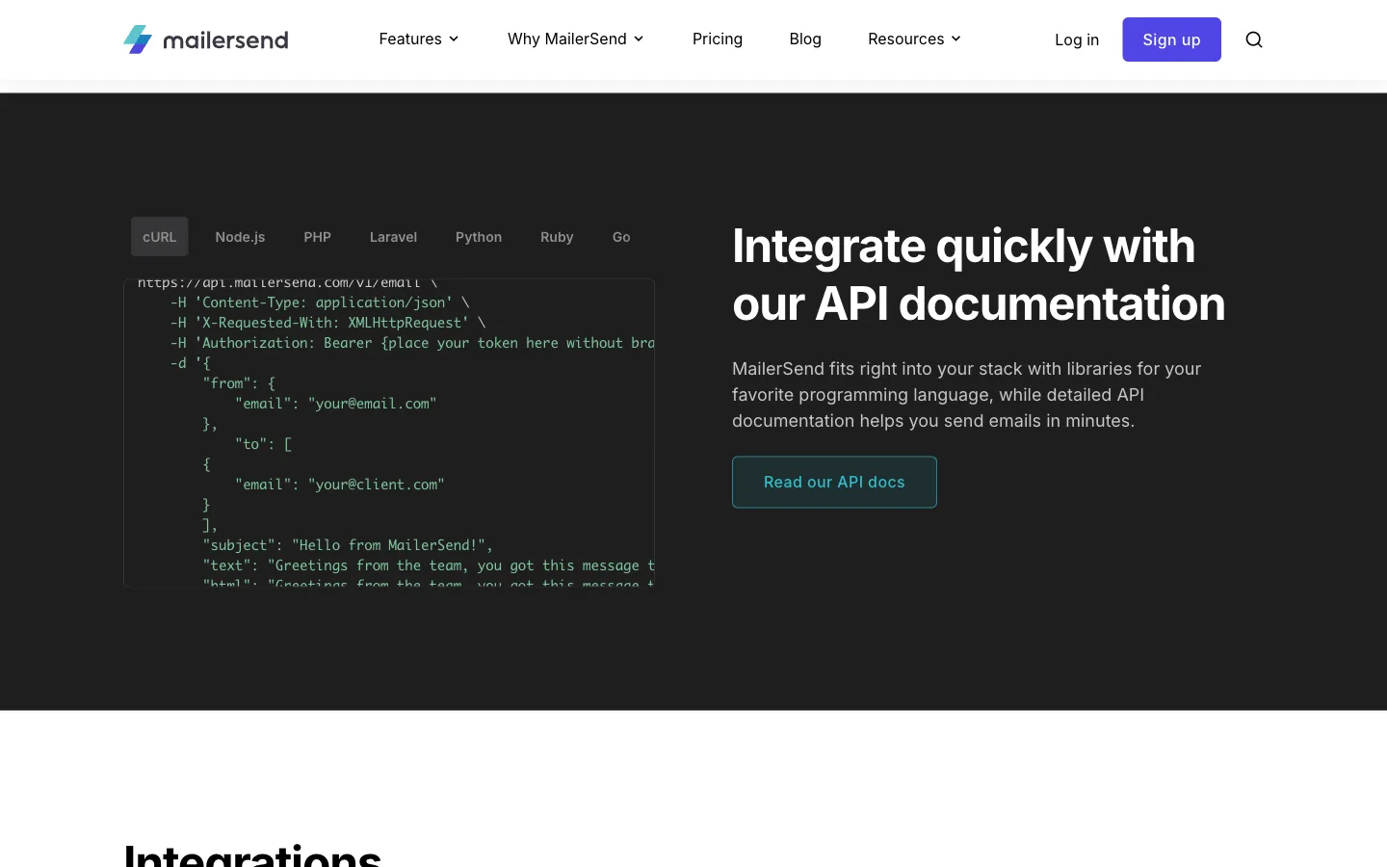
Task: Click the Log in link
Action: 1077,39
